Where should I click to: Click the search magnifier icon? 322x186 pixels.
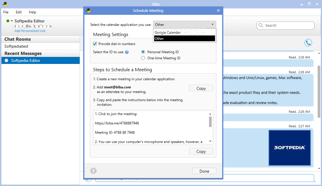click(261, 25)
